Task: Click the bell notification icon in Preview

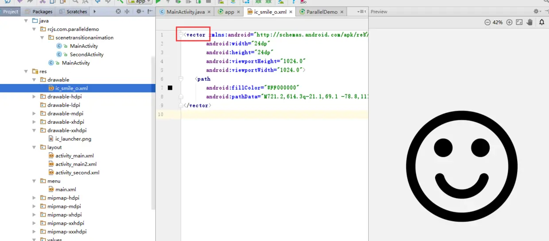Action: 542,22
